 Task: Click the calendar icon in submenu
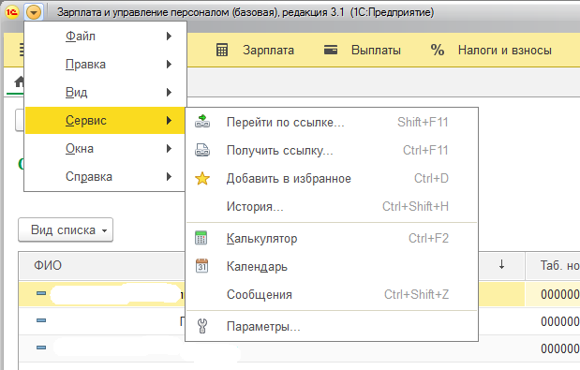(202, 266)
